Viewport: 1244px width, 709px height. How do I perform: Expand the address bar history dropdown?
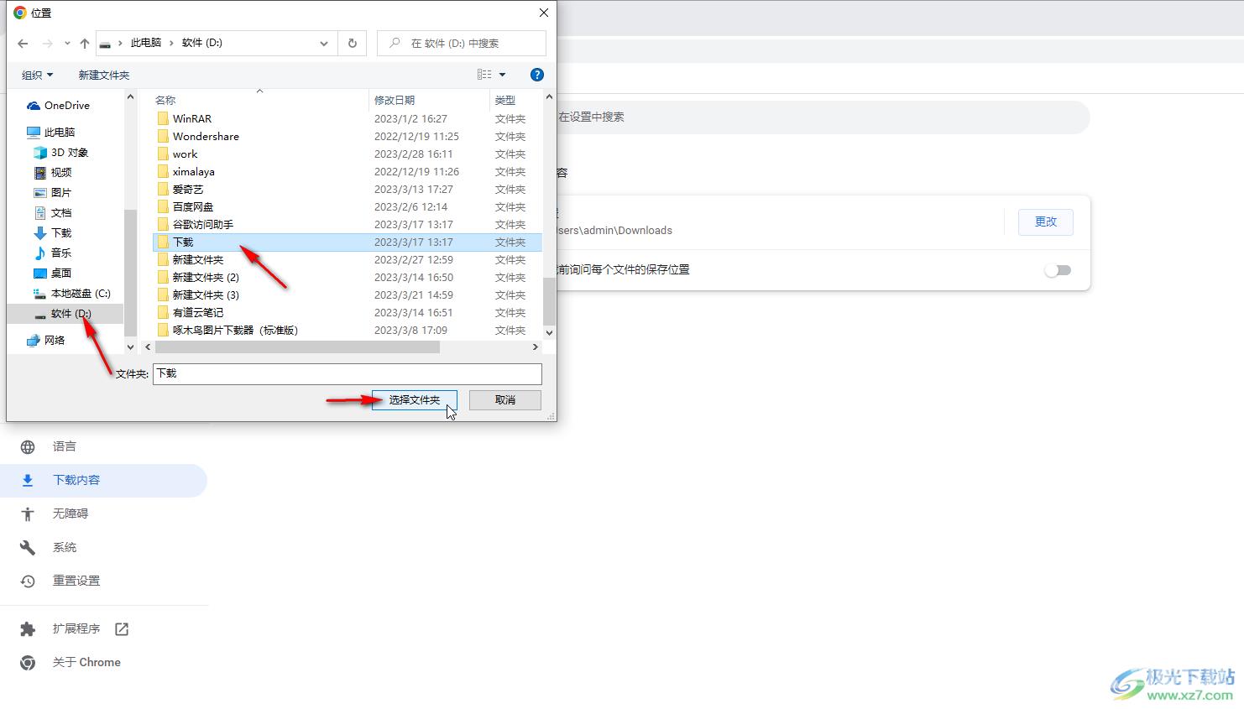click(324, 44)
